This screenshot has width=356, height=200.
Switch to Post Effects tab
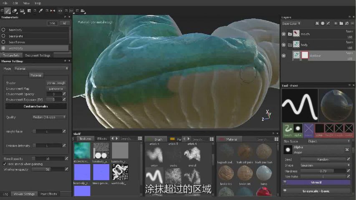point(48,194)
